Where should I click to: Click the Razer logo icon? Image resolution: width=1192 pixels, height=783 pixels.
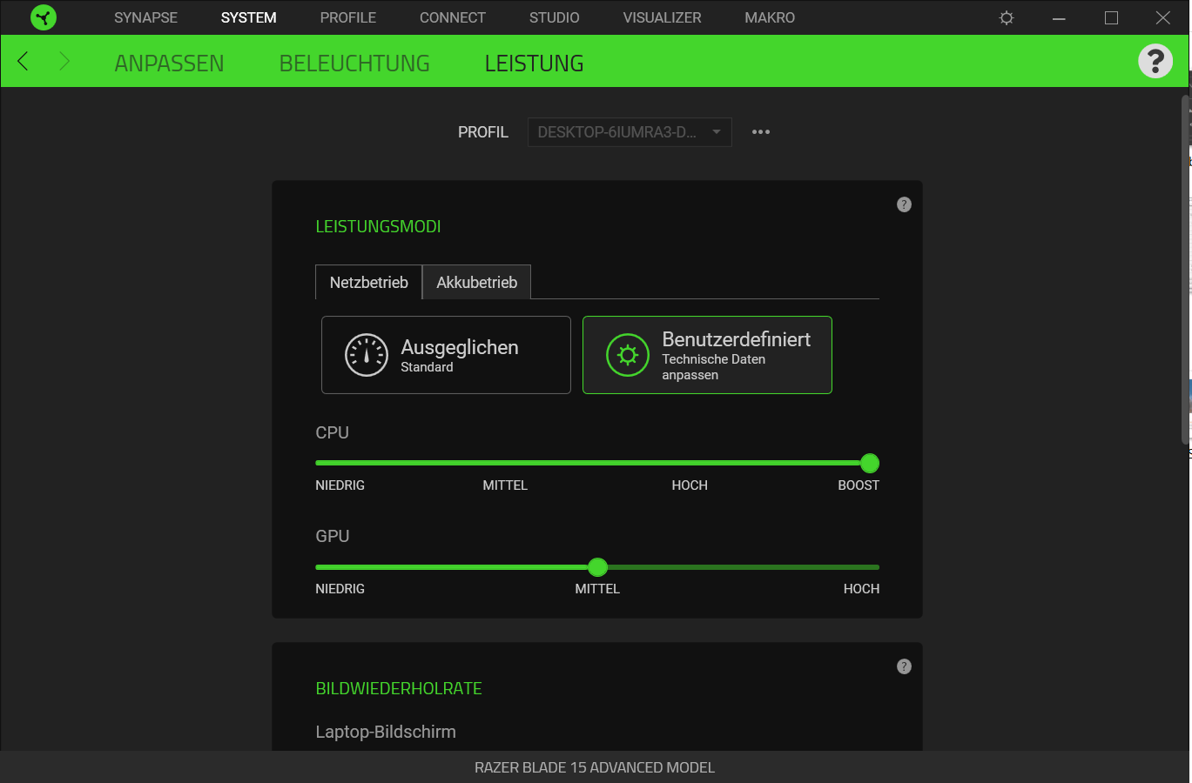43,17
